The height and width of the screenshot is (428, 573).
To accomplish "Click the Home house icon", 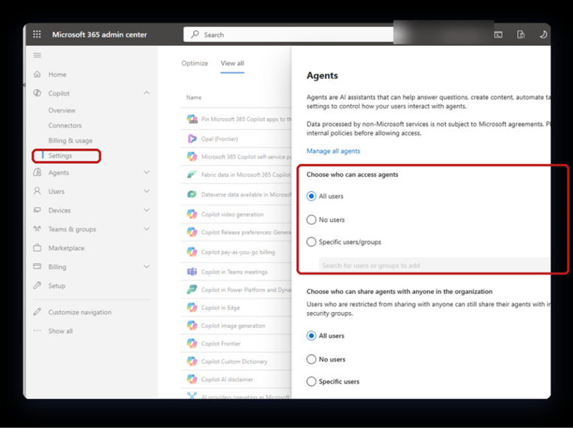I will 37,74.
